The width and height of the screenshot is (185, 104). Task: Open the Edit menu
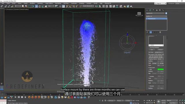click(x=3, y=3)
